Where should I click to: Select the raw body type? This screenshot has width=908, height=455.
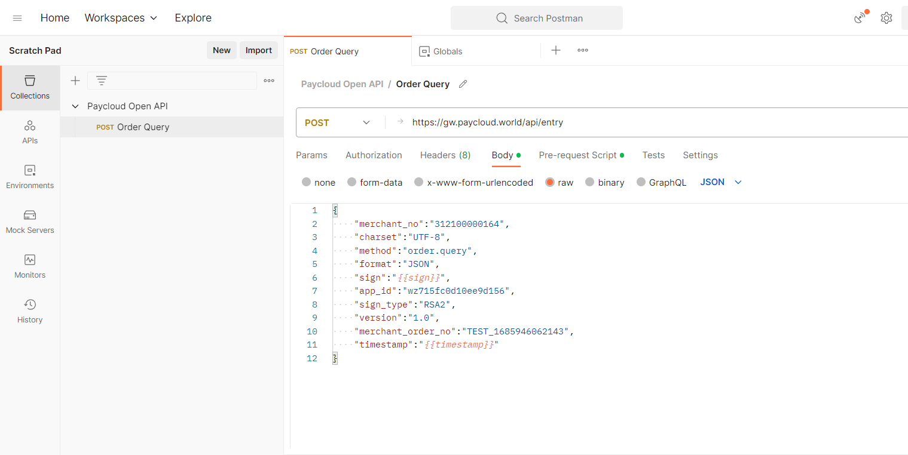[550, 182]
